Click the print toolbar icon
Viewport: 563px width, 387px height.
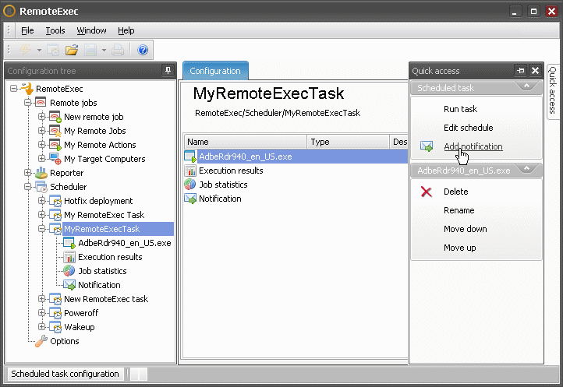click(118, 50)
